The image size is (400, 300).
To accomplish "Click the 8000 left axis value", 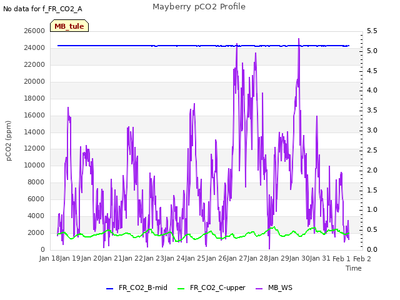I will (x=36, y=182).
